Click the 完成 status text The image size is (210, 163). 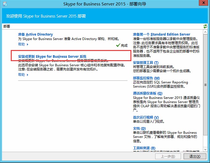point(124,46)
